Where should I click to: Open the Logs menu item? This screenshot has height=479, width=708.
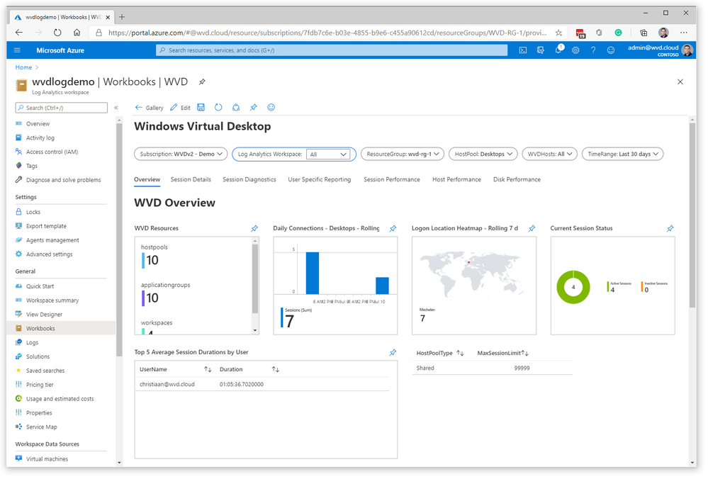click(x=32, y=343)
